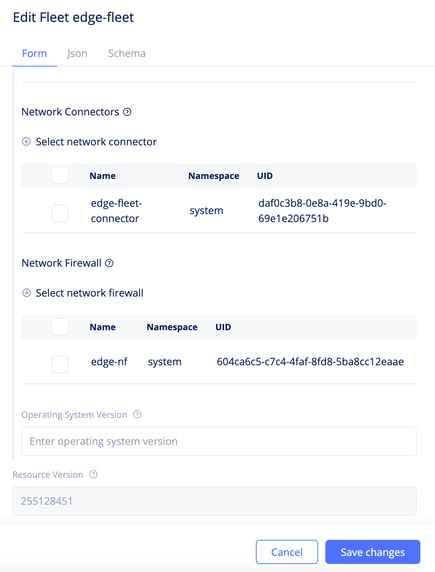Open the Schema tab
This screenshot has height=572, width=435.
[126, 53]
